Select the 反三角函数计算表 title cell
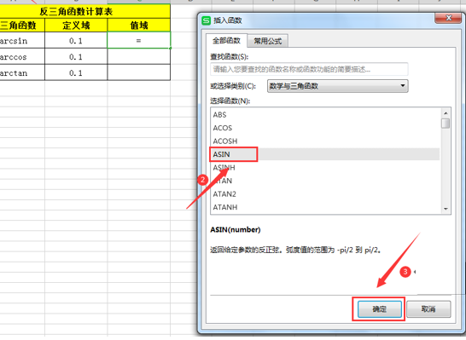This screenshot has width=466, height=340. (85, 12)
